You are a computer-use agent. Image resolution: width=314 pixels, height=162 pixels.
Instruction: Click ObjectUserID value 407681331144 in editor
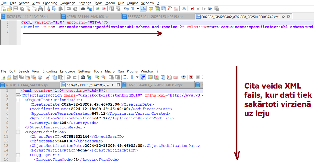[x=75, y=137]
